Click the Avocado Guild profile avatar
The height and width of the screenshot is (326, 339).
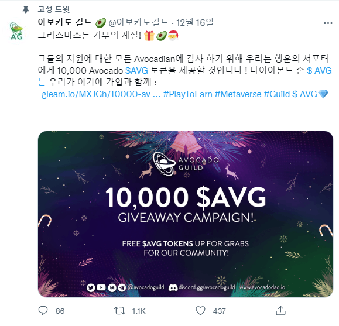point(16,32)
